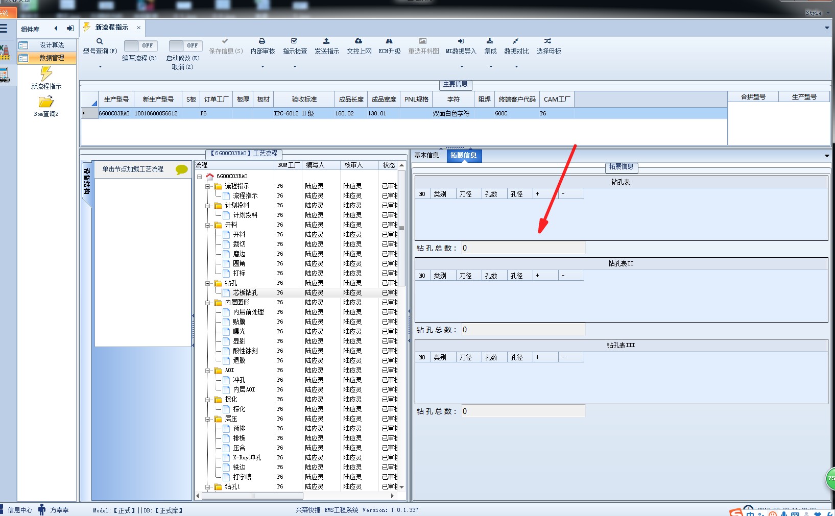Click the + column header in 钻孔表
The width and height of the screenshot is (835, 516).
coord(545,194)
